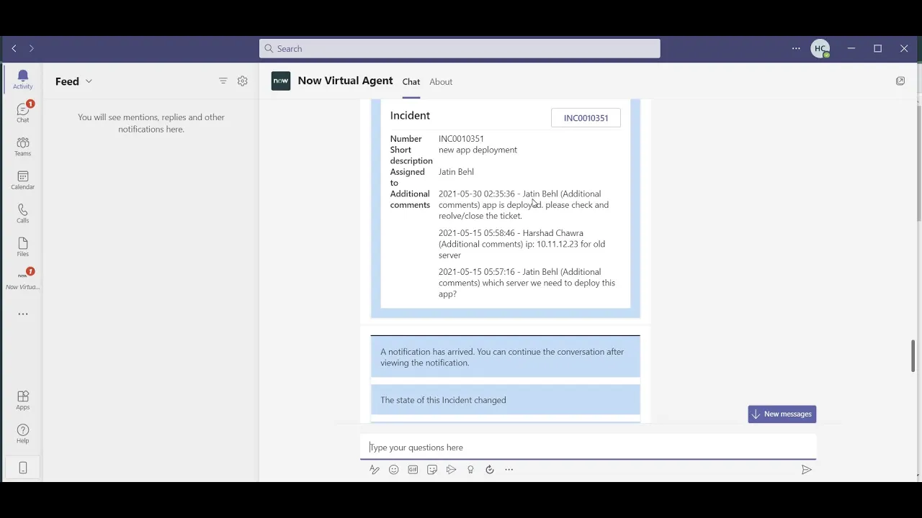The image size is (922, 518).
Task: Maximize the Teams window
Action: pos(877,48)
